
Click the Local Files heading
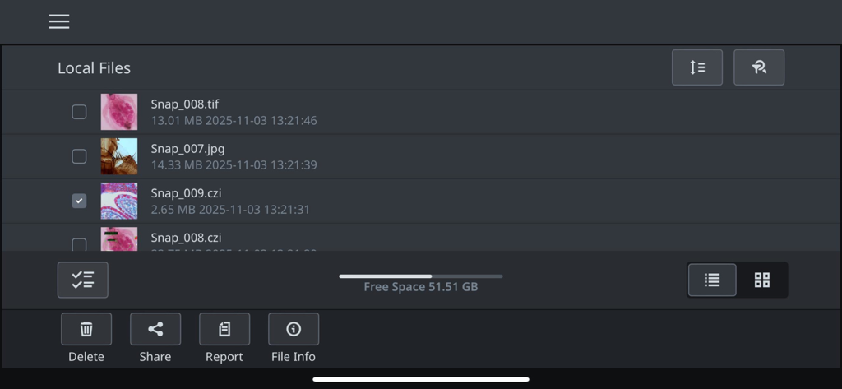(94, 68)
